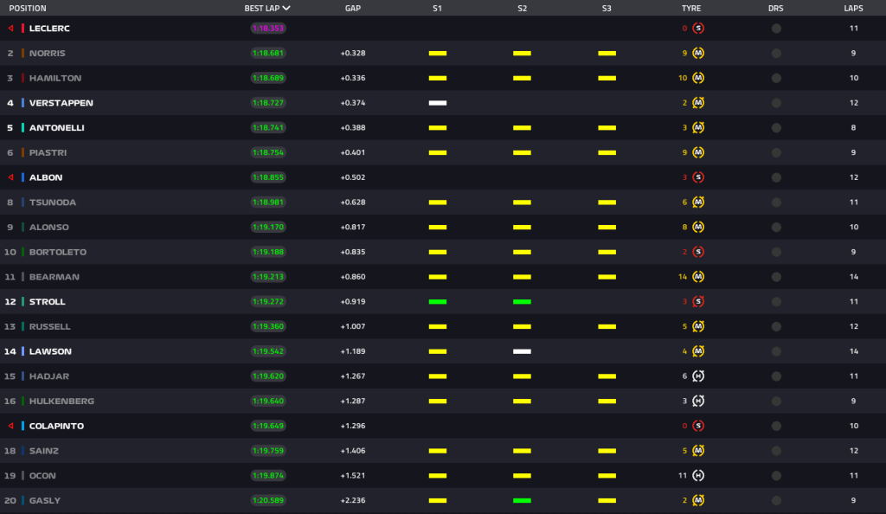Click Lawson's medium tyre icon
The image size is (886, 514).
pyautogui.click(x=698, y=351)
